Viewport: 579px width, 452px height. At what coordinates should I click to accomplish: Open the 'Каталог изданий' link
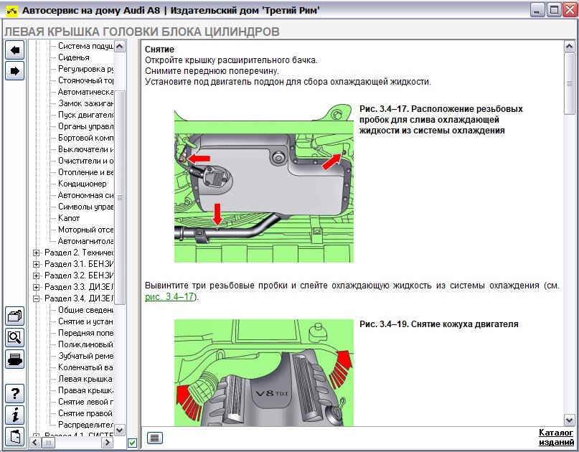click(556, 437)
